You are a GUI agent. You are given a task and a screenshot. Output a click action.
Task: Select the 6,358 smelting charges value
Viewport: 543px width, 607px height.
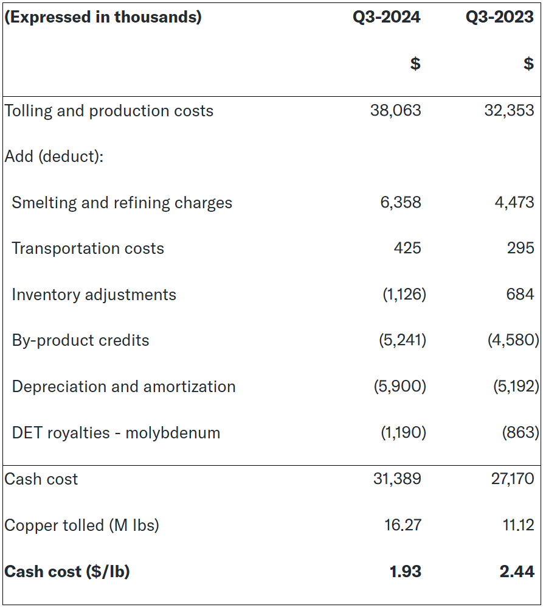coord(401,203)
